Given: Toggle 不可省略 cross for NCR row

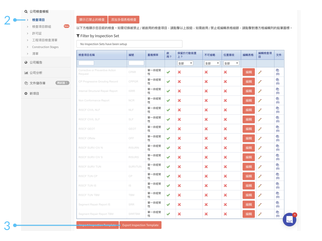Looking at the screenshot, I should [x=206, y=100].
